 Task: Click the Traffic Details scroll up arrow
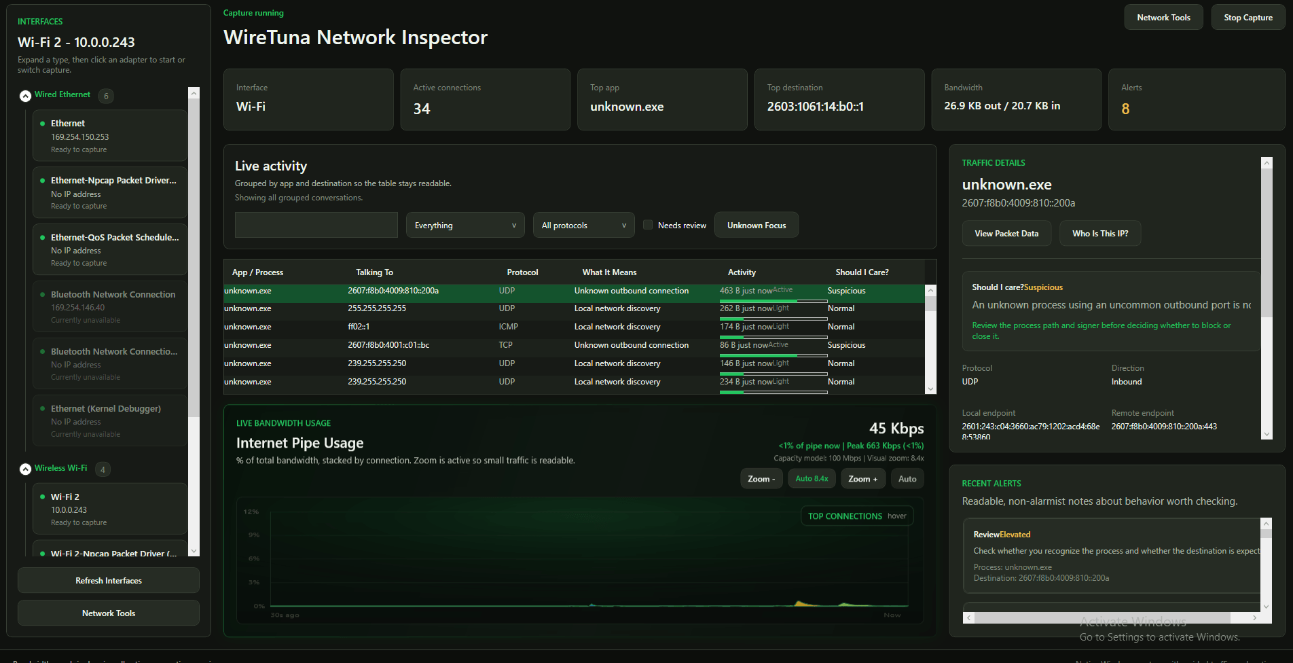click(1267, 163)
